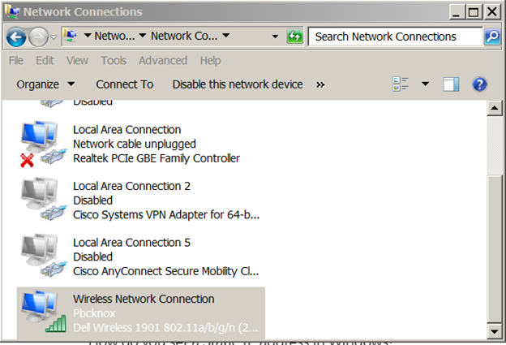
Task: Click the green Refresh icon
Action: [x=294, y=37]
